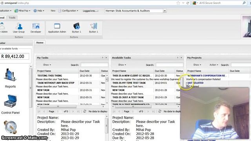The image size is (251, 141).
Task: Click the browser reload icon
Action: coord(187,3)
